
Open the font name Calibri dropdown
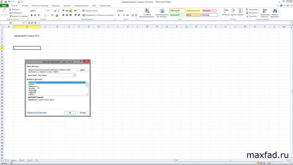coord(45,11)
